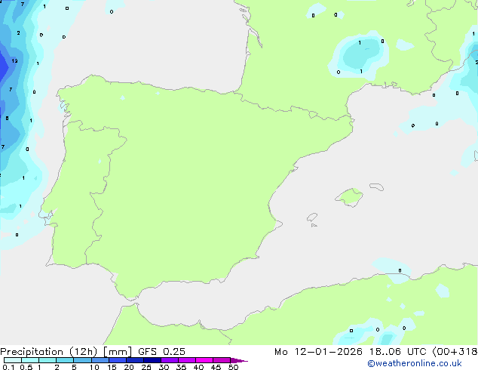The height and width of the screenshot is (370, 478).
Task: Click the '45' legend scale label
Action: (216, 367)
